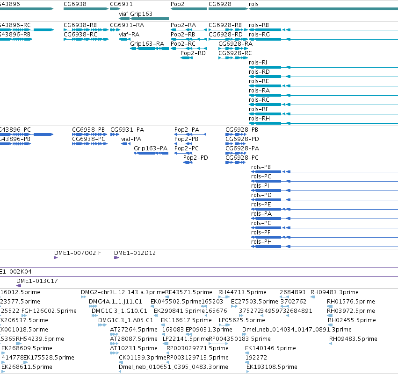Open transcript Pop2-RD

click(x=193, y=53)
